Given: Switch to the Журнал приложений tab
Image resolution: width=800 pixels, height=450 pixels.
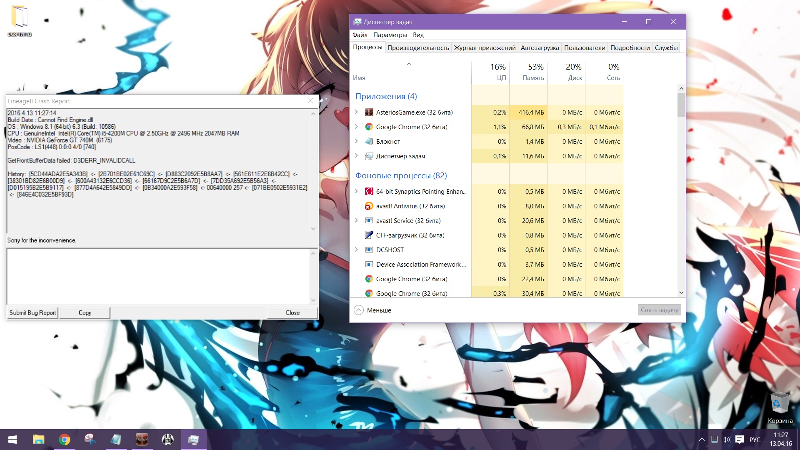Looking at the screenshot, I should [x=485, y=48].
